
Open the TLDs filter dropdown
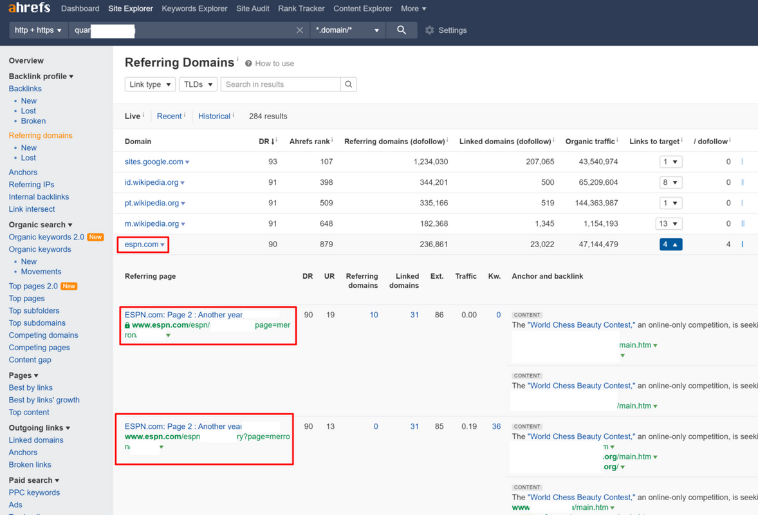point(198,84)
